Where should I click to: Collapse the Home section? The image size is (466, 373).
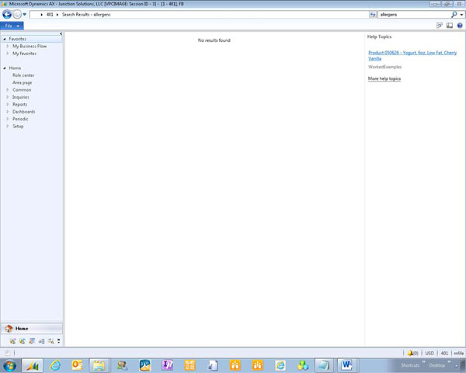pyautogui.click(x=5, y=68)
